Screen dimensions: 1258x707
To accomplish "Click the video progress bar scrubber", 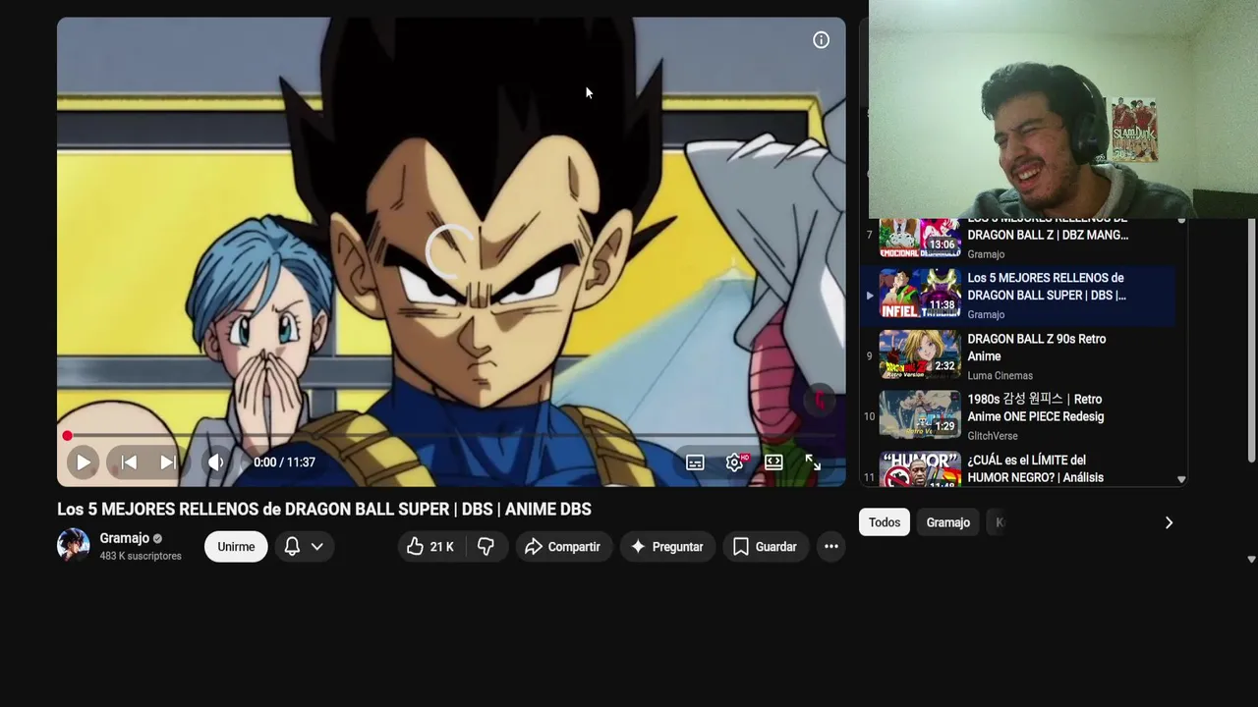I will 67,435.
